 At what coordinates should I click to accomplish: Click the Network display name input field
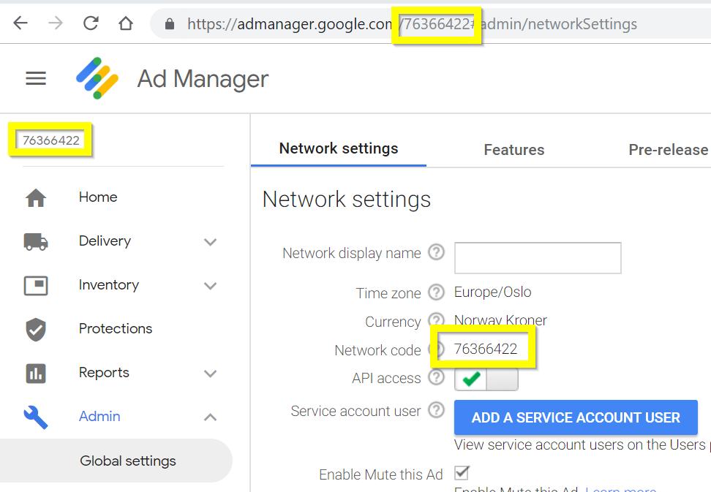538,258
